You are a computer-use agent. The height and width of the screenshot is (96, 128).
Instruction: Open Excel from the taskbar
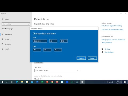click(42, 82)
